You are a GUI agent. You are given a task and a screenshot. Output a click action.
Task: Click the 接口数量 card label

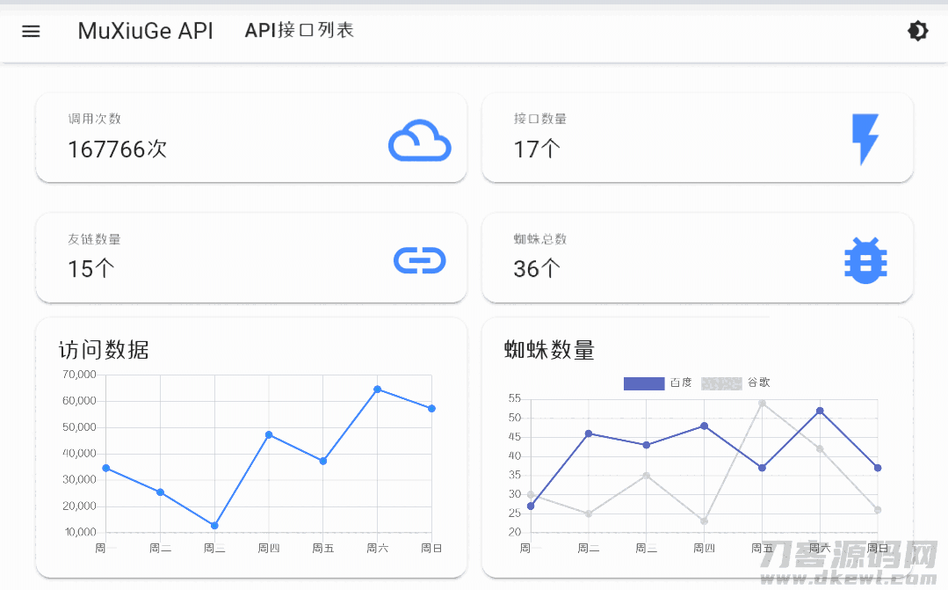[x=540, y=119]
